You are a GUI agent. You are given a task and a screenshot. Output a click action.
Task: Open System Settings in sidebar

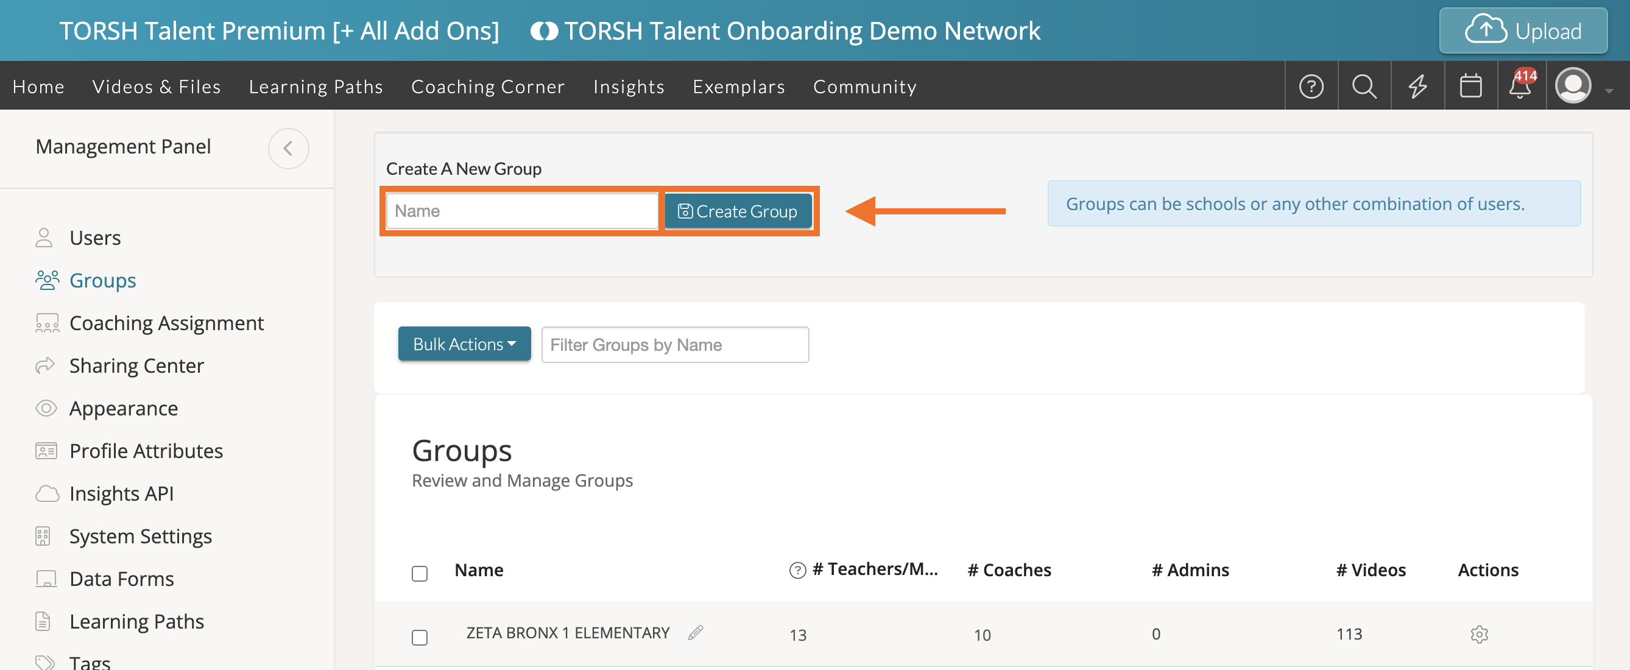click(x=141, y=536)
